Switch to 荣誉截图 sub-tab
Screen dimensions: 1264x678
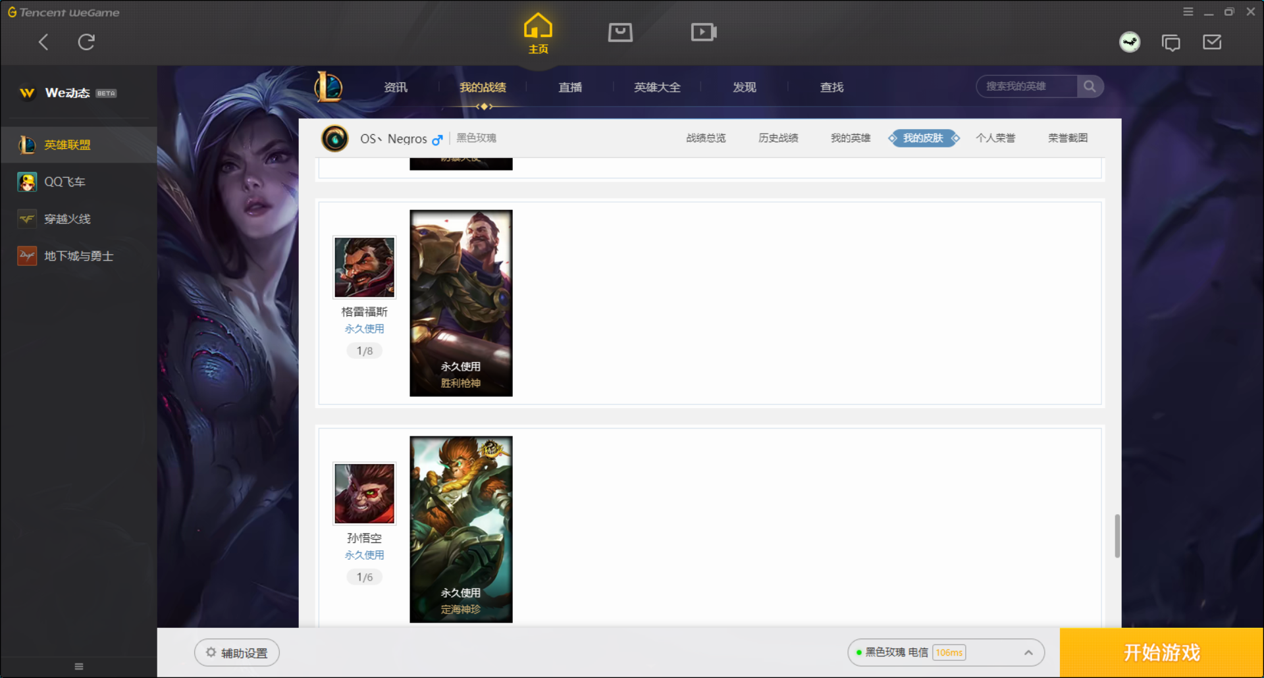click(1068, 138)
